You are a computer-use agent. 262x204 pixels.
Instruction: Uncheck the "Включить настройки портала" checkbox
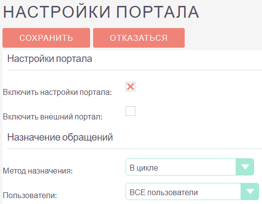131,87
